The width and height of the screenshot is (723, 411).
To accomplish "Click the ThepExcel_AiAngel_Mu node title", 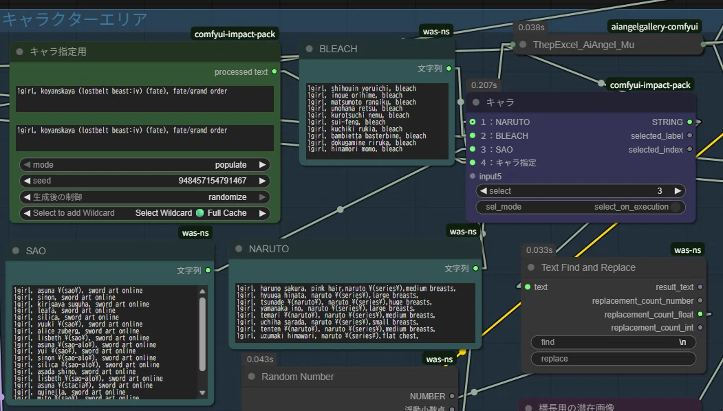I will pyautogui.click(x=584, y=45).
